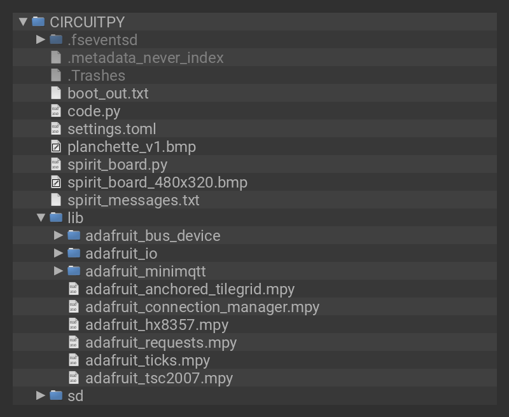
Task: Select spirit_messages.txt file
Action: pyautogui.click(x=133, y=200)
